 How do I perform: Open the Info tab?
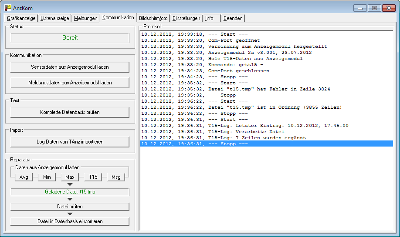tap(210, 18)
